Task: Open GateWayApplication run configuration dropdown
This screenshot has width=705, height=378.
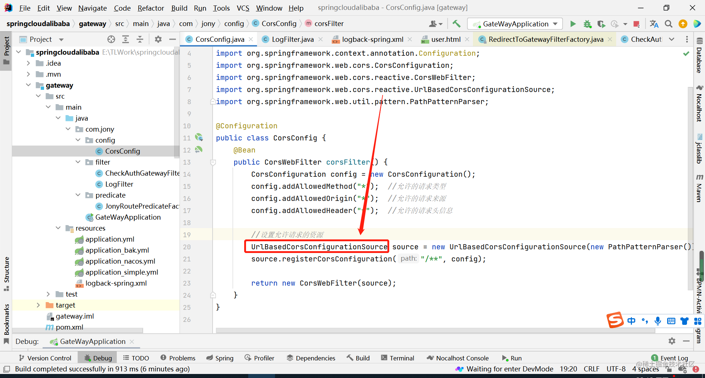Action: [x=515, y=24]
